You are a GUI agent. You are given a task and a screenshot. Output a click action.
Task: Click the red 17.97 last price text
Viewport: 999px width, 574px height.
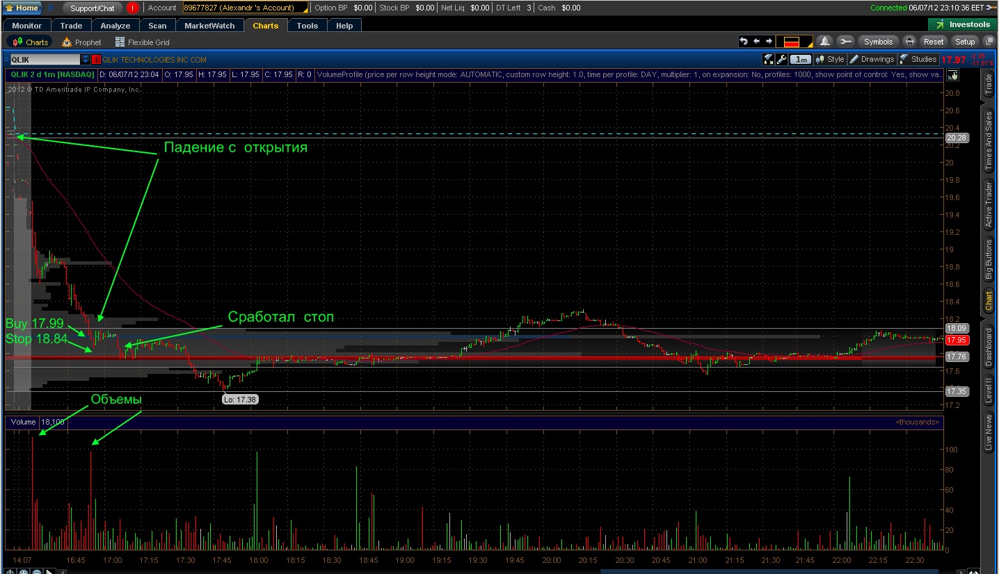[954, 60]
